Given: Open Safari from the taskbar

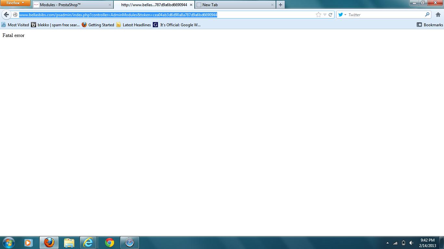Looking at the screenshot, I should pyautogui.click(x=129, y=243).
